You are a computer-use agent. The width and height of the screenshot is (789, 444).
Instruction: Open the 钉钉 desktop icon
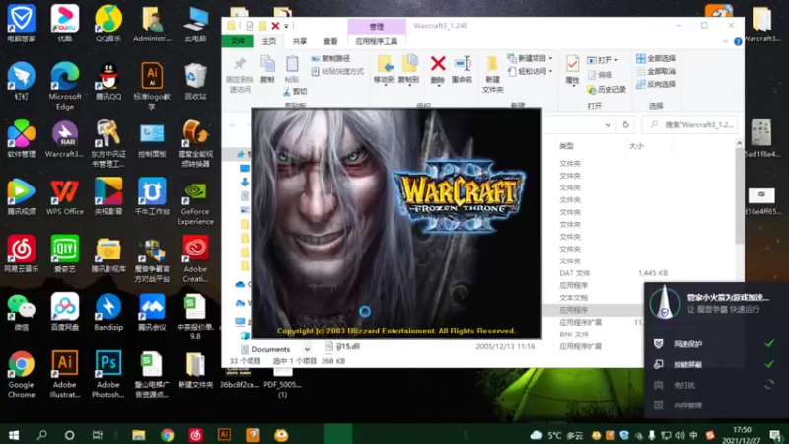21,81
